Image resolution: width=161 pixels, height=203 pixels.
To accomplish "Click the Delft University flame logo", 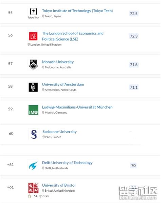I will point(33,166).
